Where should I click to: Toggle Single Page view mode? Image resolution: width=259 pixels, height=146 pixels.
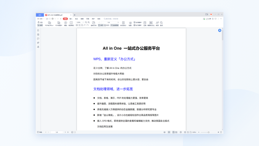coord(101,25)
